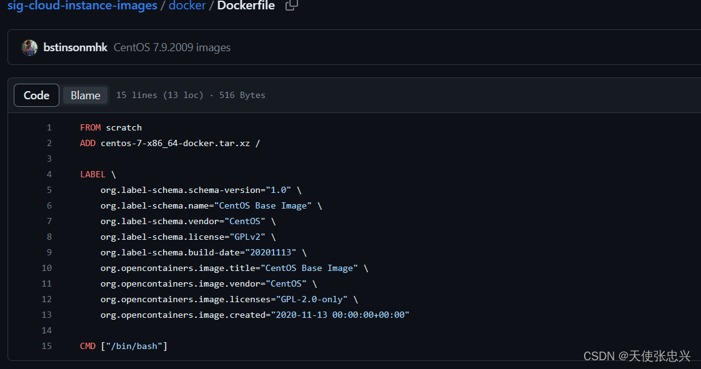Screen dimensions: 701x369
Task: Click the schema-version "1.0" value
Action: (x=278, y=190)
